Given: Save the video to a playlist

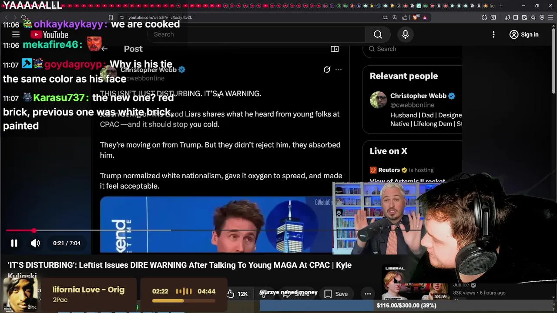Looking at the screenshot, I should [336, 294].
